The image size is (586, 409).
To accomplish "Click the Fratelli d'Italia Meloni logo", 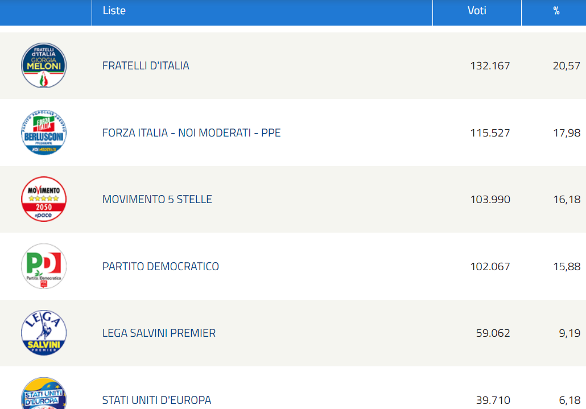I will (x=44, y=65).
